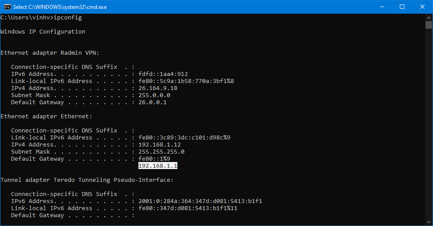433x226 pixels.
Task: Click the typed ipconfig command text
Action: [68, 18]
